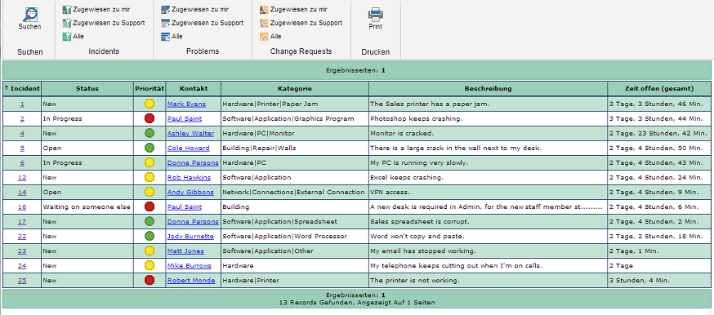Click red priority dot for Photoshop incident
714x315 pixels.
click(149, 118)
